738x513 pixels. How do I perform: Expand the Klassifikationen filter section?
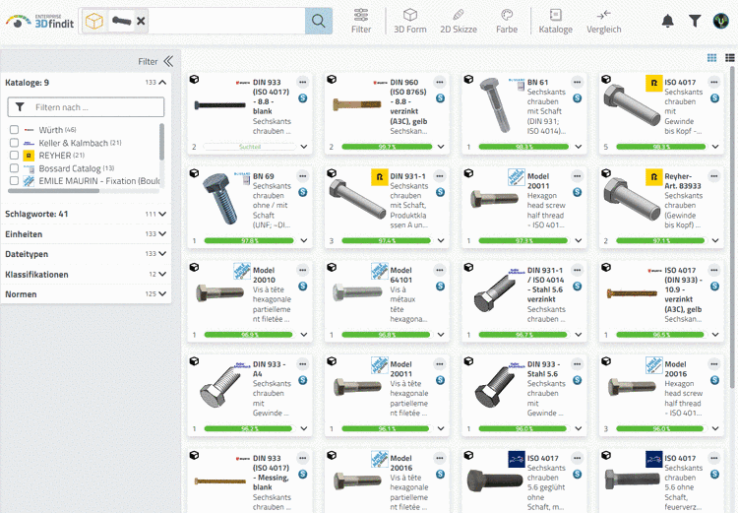pos(162,274)
